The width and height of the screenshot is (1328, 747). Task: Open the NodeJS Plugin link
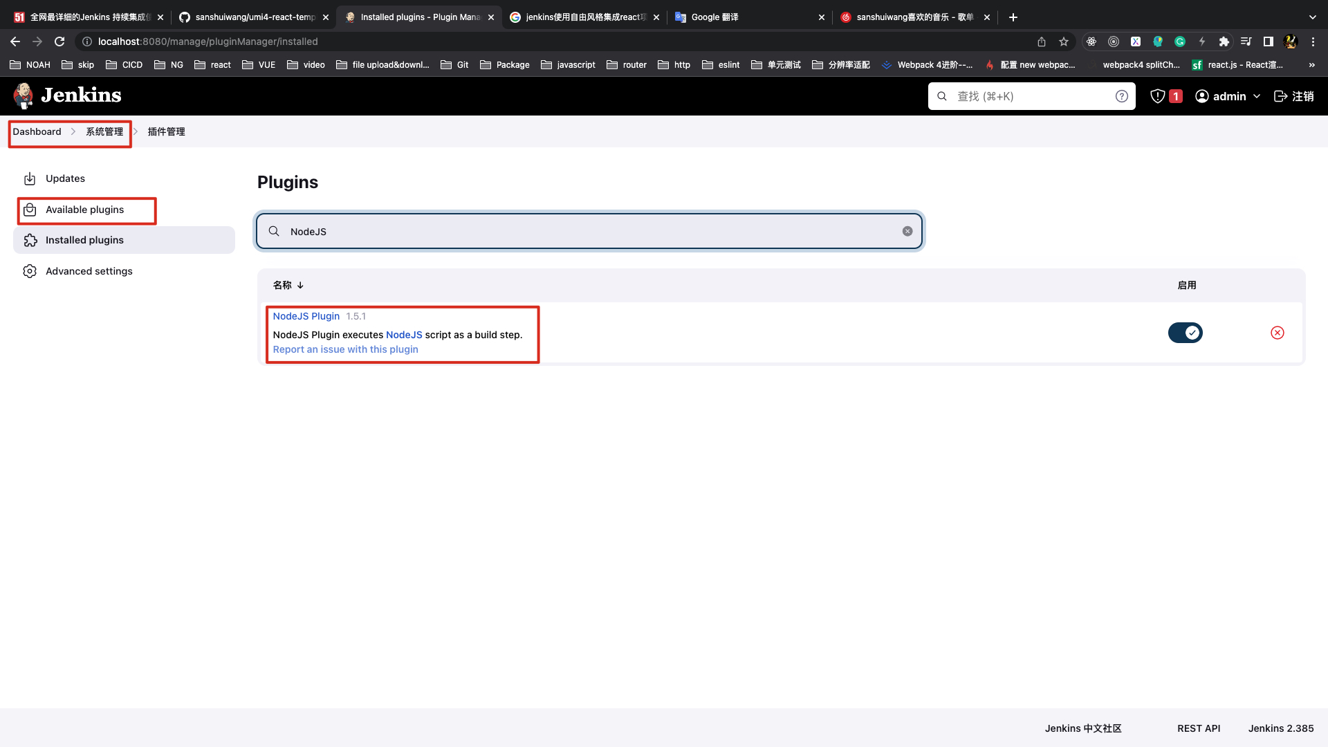click(x=306, y=316)
